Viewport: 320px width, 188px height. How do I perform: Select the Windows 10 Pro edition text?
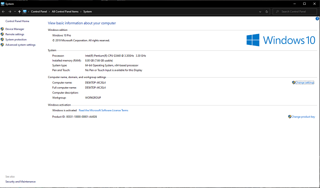[x=62, y=35]
